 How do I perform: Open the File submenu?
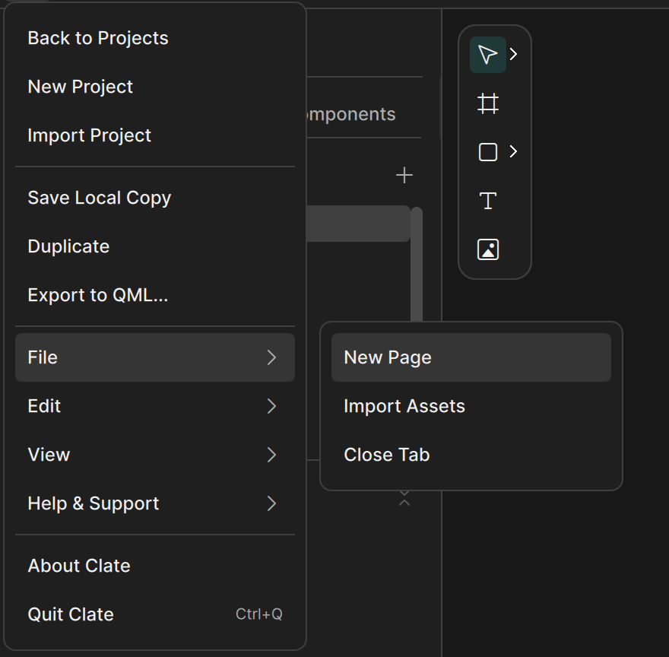click(x=155, y=357)
